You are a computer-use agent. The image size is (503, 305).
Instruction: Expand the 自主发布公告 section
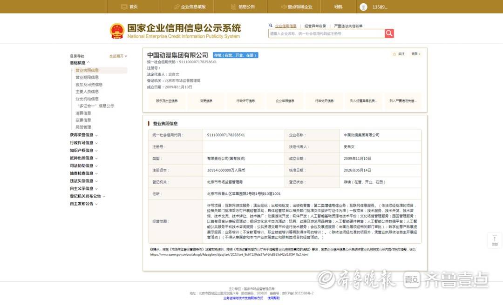click(x=84, y=204)
